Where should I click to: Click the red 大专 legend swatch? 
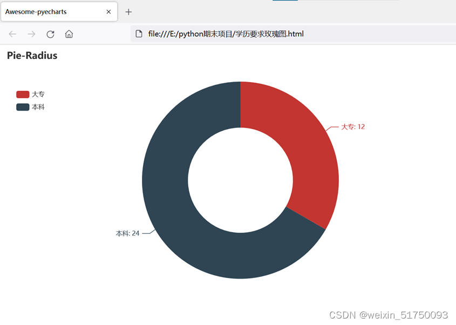(23, 94)
